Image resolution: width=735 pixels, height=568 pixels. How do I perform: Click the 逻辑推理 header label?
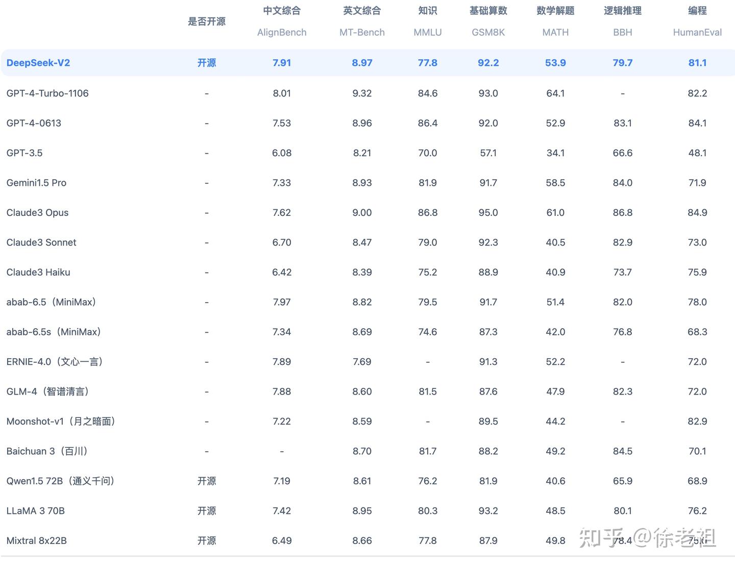(x=623, y=11)
